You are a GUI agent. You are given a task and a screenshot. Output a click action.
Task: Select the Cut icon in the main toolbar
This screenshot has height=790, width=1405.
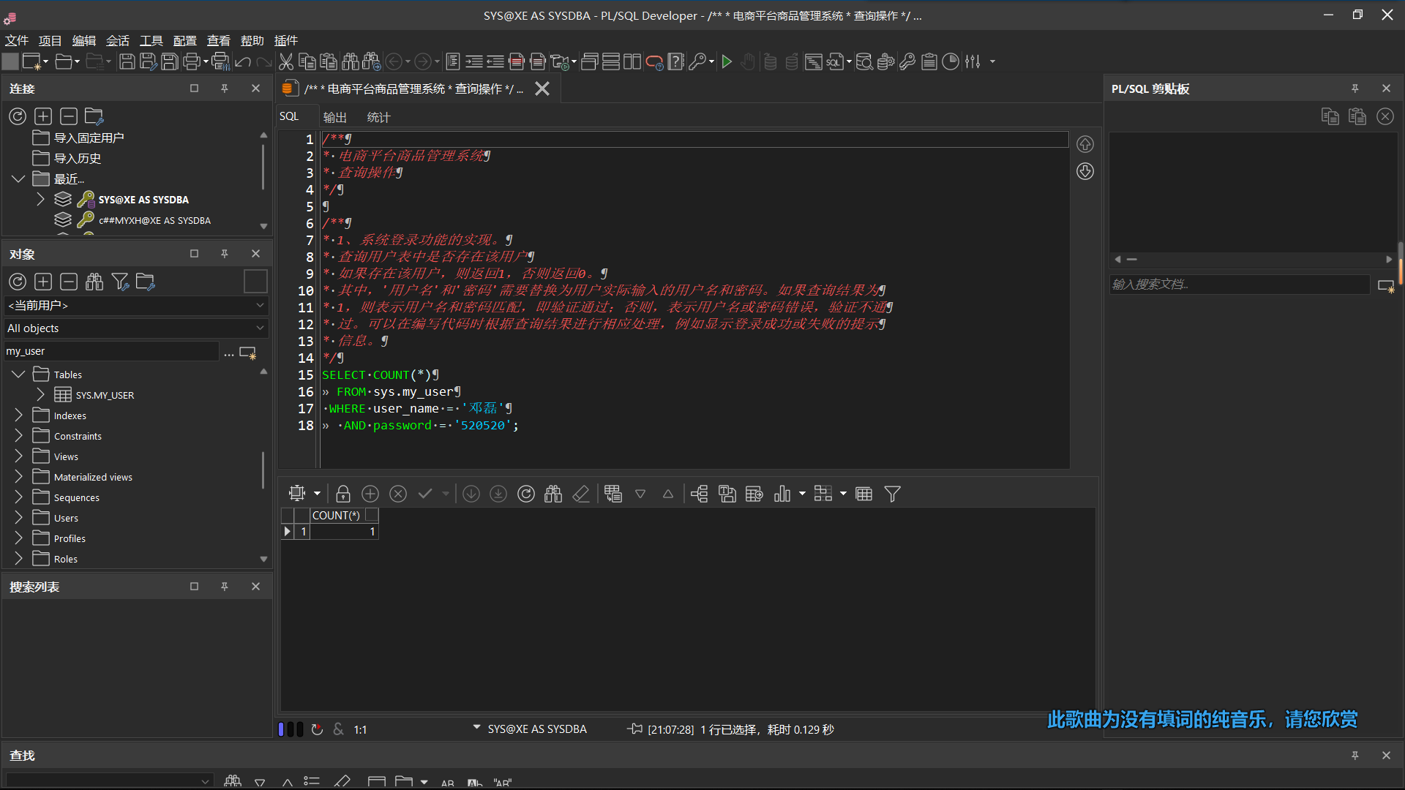coord(286,61)
